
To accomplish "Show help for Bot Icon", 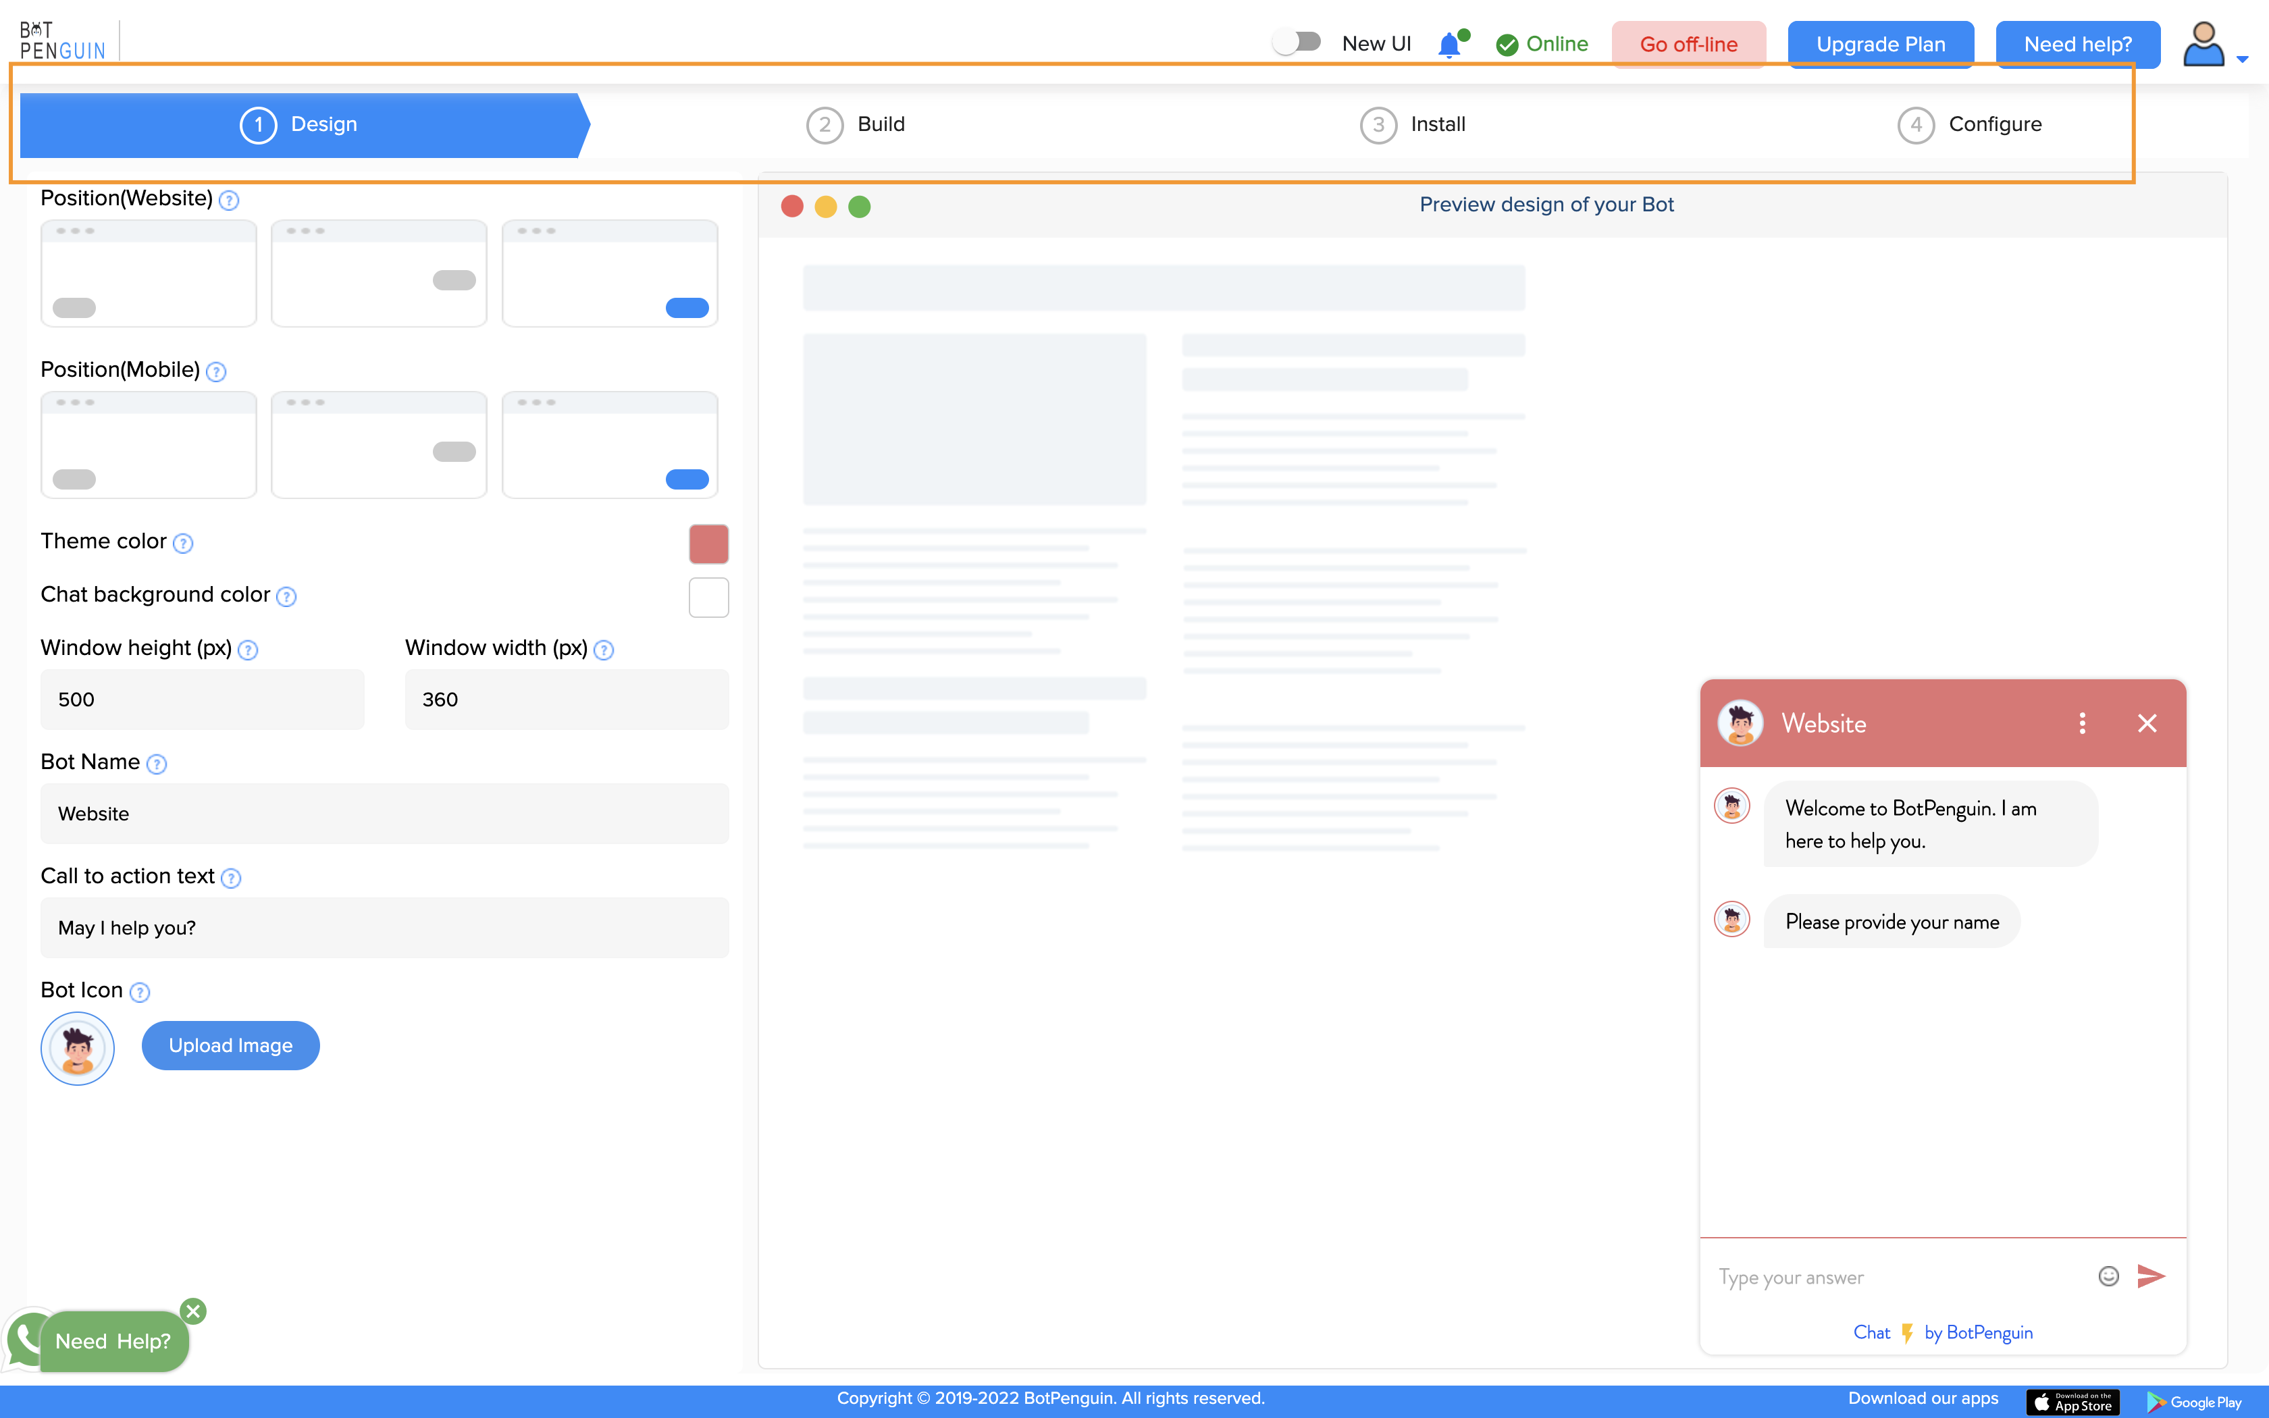I will [x=138, y=992].
